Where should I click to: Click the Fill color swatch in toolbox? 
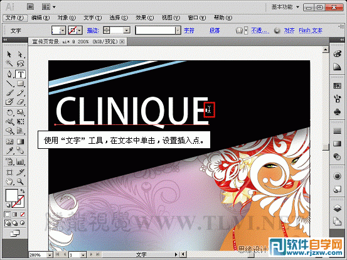pos(11,195)
